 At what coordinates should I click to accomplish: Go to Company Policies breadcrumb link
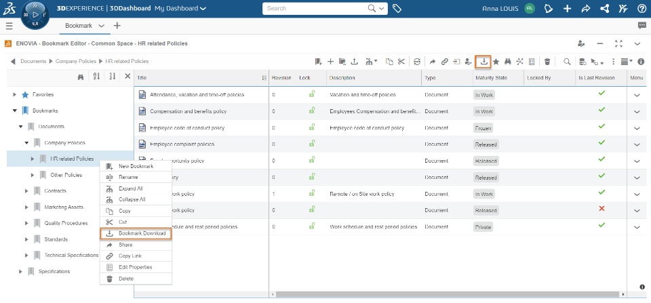(75, 62)
